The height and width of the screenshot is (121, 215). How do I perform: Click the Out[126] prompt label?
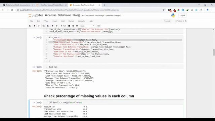(37, 71)
